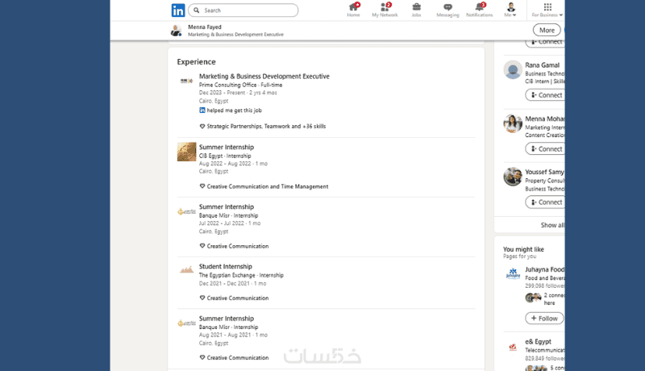645x371 pixels.
Task: Click the More button in sticky header
Action: tap(547, 30)
